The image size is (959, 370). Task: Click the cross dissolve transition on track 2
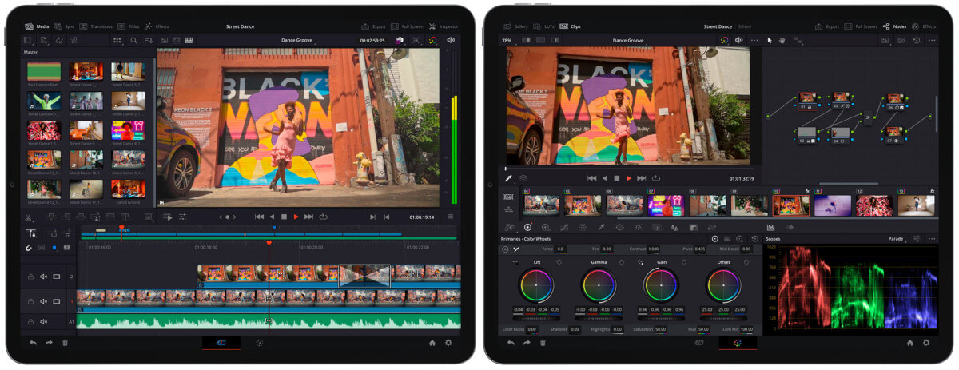(364, 276)
